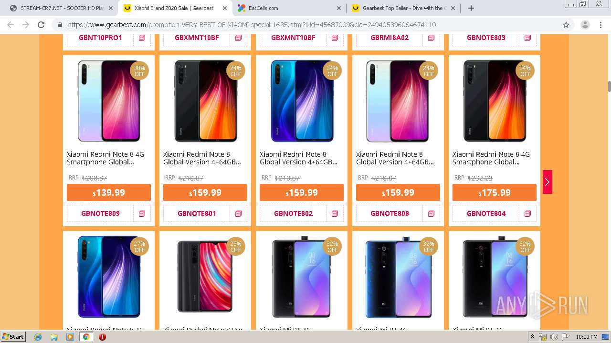Open Chrome profile avatar icon
Screen dimensions: 611x343
click(585, 25)
